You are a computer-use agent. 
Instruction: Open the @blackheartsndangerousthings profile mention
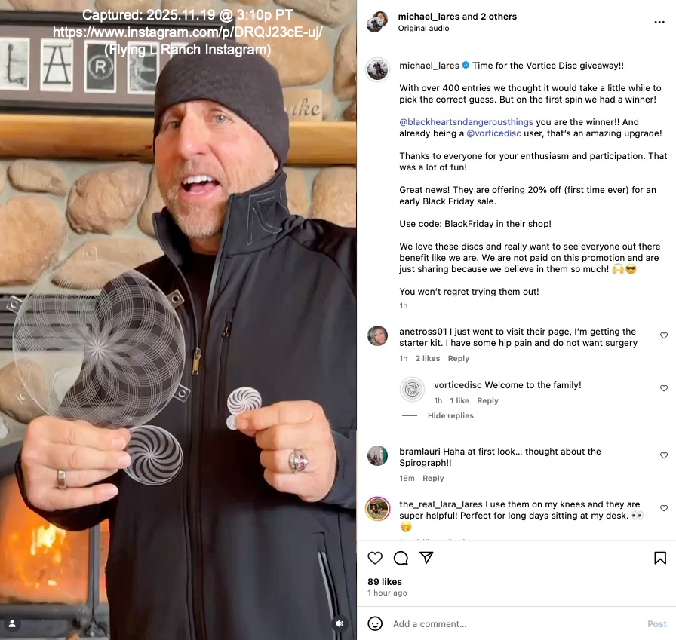coord(466,122)
